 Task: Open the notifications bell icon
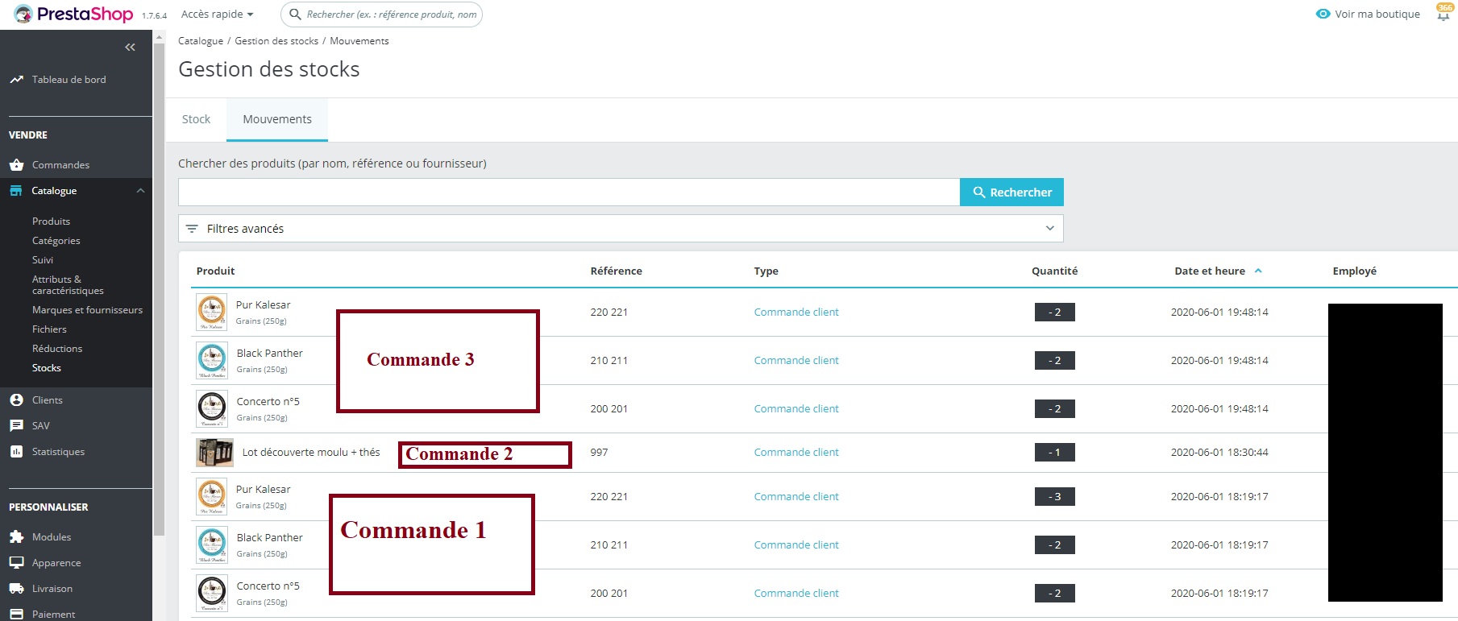click(1443, 15)
